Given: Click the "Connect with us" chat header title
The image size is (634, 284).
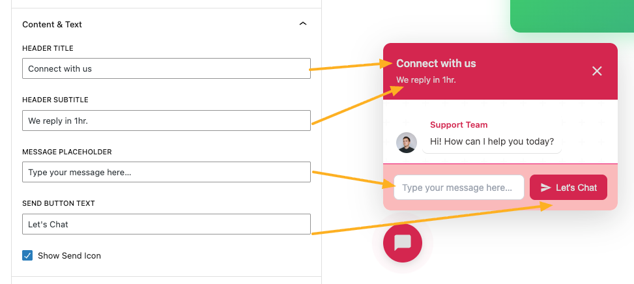Looking at the screenshot, I should tap(436, 63).
